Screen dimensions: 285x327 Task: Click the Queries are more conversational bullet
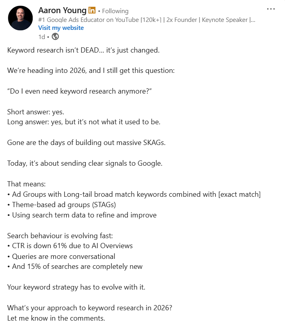pyautogui.click(x=61, y=256)
